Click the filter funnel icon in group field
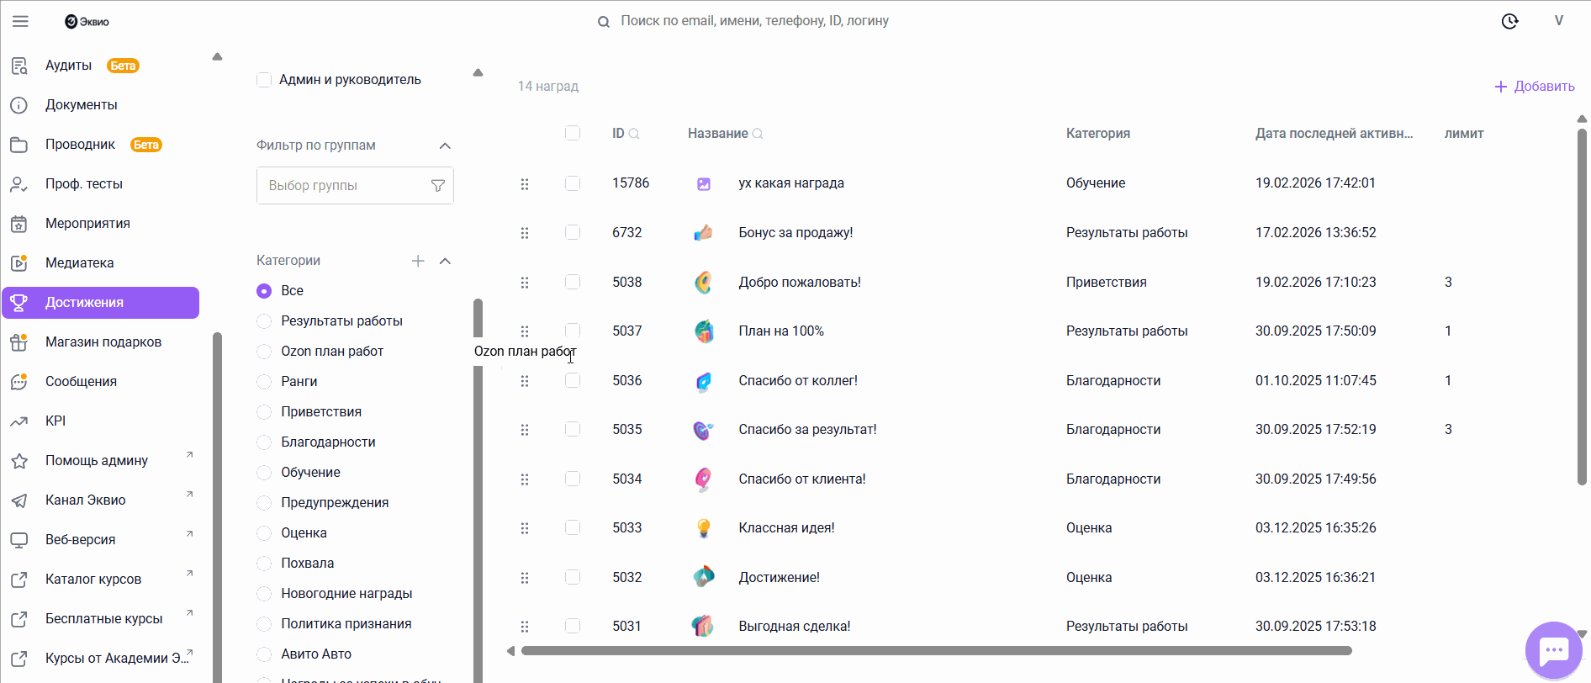 [437, 186]
